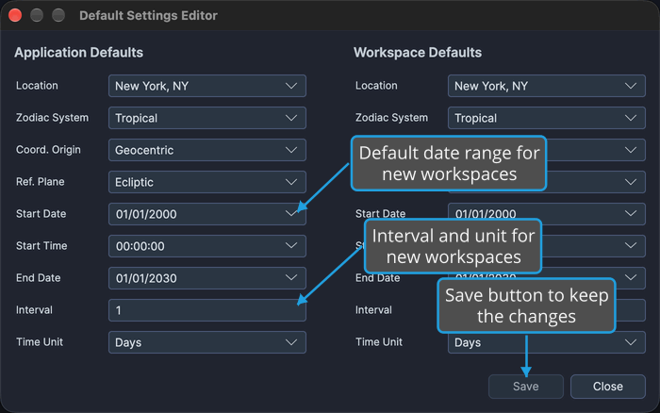This screenshot has height=413, width=660.
Task: Click the Workspace Time Unit label
Action: pyautogui.click(x=379, y=342)
